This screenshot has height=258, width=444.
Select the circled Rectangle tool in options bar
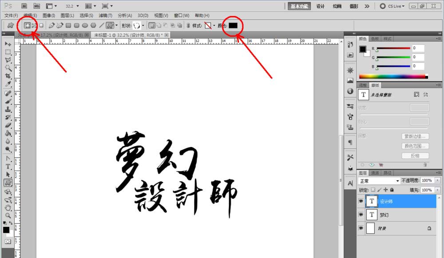click(28, 25)
